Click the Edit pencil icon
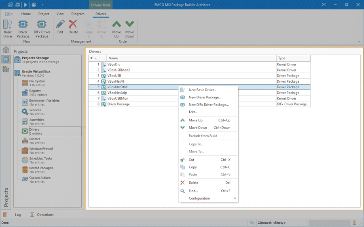Image resolution: width=364 pixels, height=227 pixels. click(60, 24)
